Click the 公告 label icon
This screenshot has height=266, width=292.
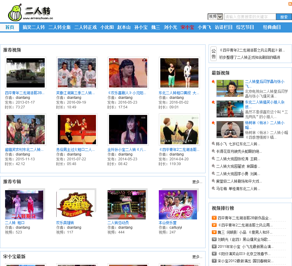214,54
